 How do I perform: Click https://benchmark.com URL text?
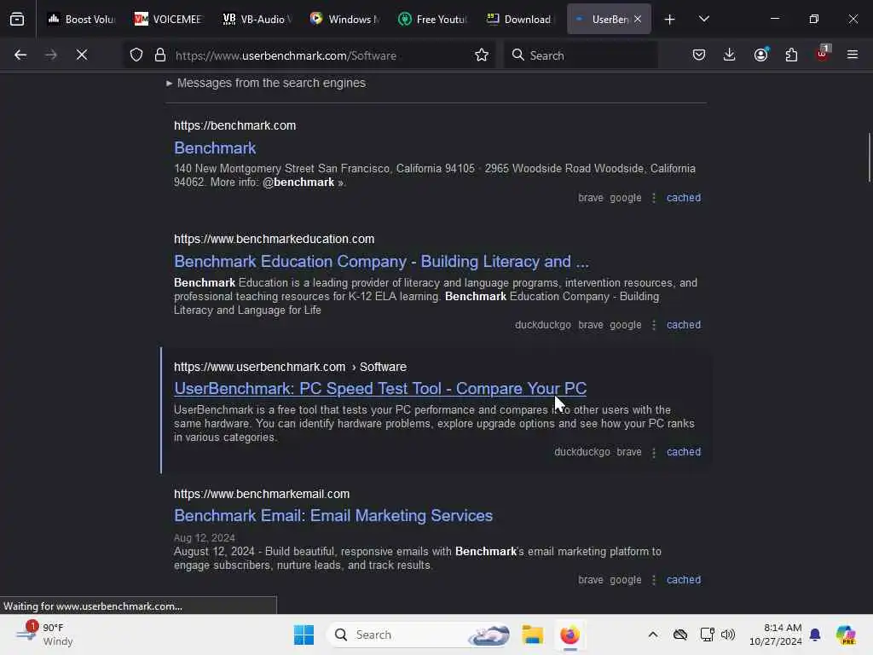pyautogui.click(x=235, y=126)
